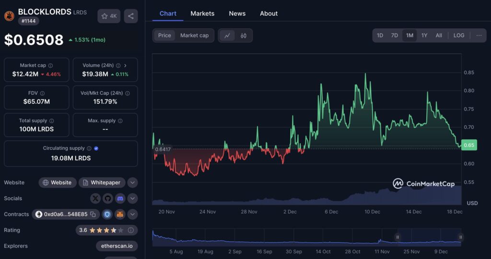Open Volume (24h) details arrow
This screenshot has height=259, width=491.
point(125,66)
